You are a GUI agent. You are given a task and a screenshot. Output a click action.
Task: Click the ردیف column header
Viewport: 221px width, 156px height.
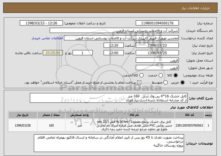point(208,115)
